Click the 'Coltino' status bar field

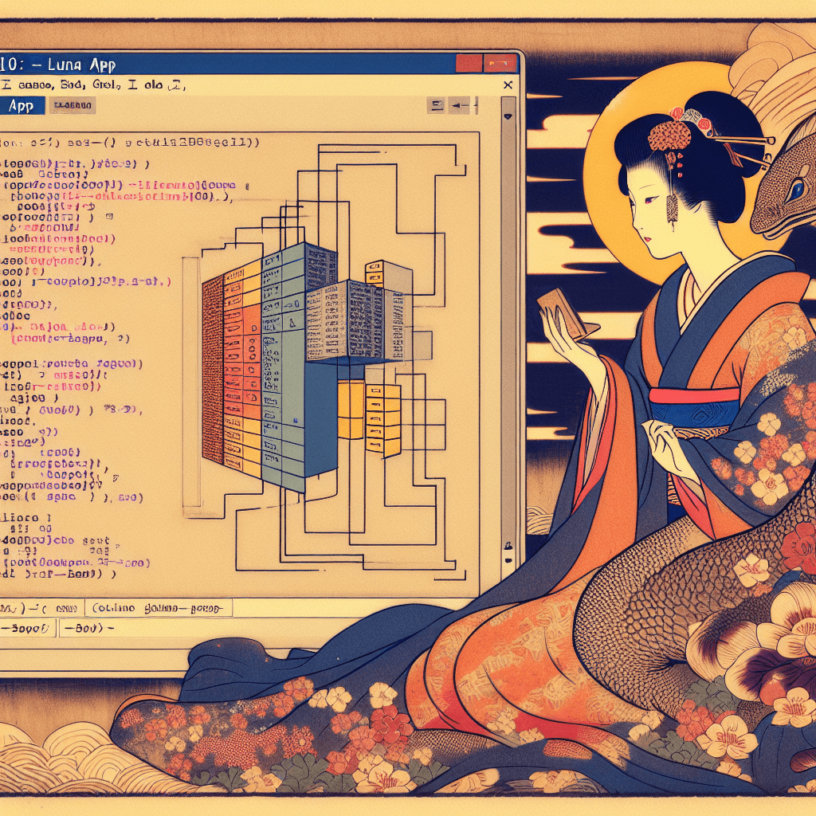(159, 608)
